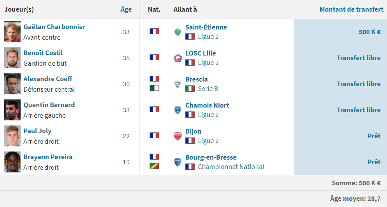
Task: Open Benoît Costil's player page
Action: (43, 53)
